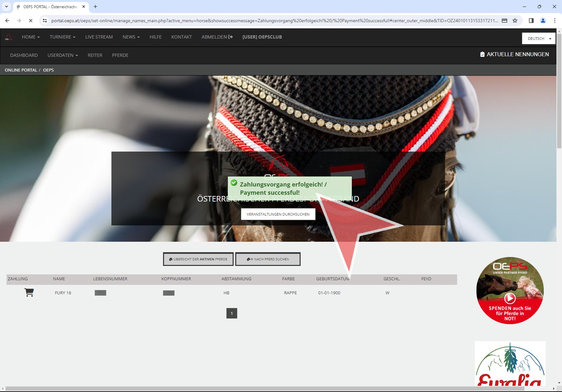Screen dimensions: 562x392
Task: Toggle the browser side panel
Action: click(531, 21)
